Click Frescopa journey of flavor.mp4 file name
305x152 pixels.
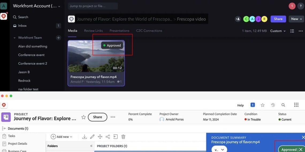tap(94, 77)
